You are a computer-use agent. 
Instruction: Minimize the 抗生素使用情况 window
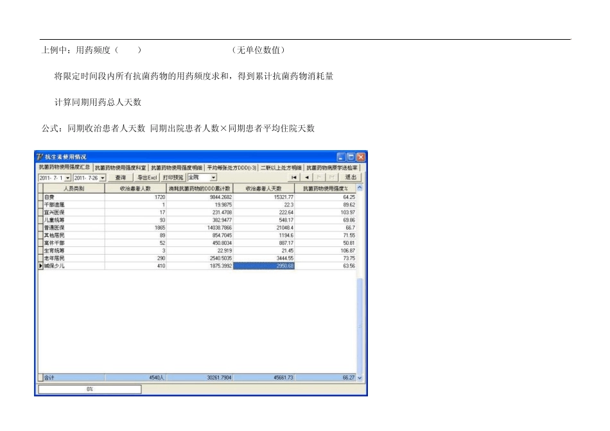pos(341,157)
